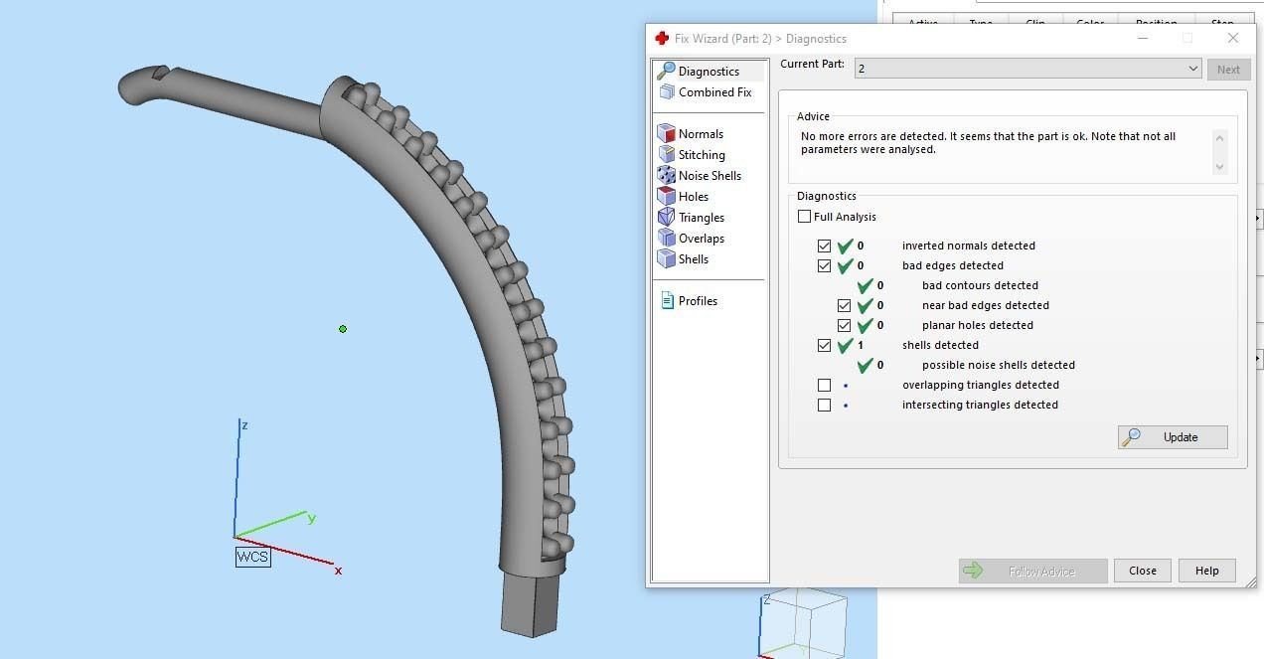This screenshot has height=659, width=1264.
Task: Open the Overlaps fix page
Action: pos(692,239)
